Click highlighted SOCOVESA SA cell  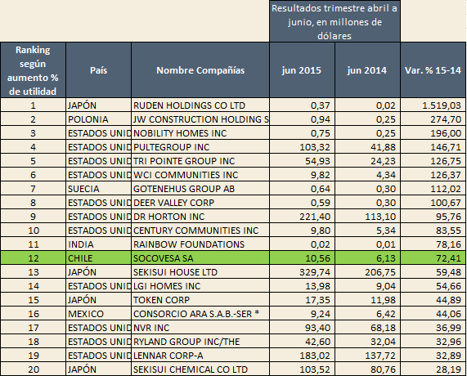200,257
